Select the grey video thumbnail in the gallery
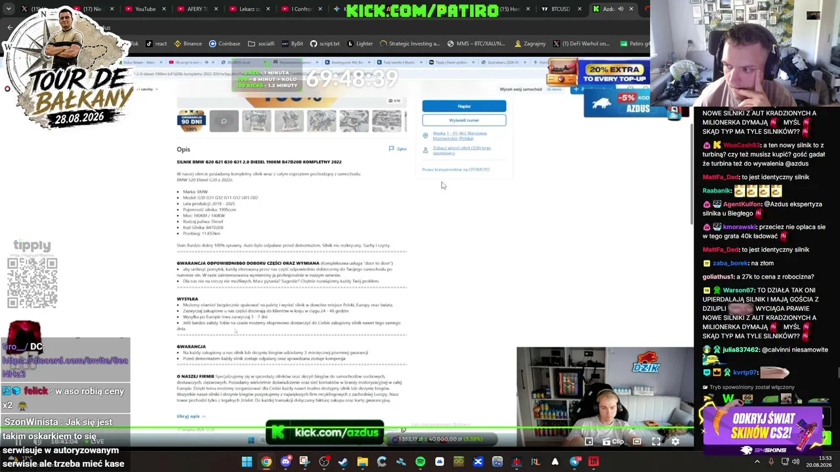 coord(224,121)
